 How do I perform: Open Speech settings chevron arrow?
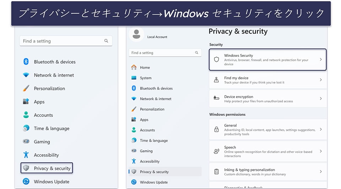tap(321, 151)
